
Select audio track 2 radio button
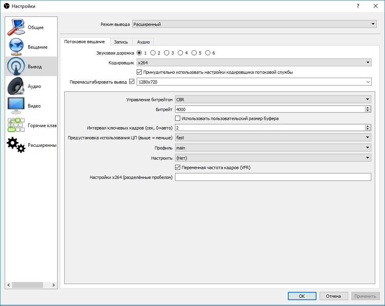click(x=153, y=53)
